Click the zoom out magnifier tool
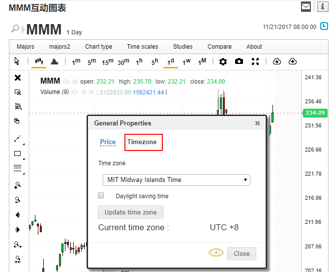 (x=18, y=200)
